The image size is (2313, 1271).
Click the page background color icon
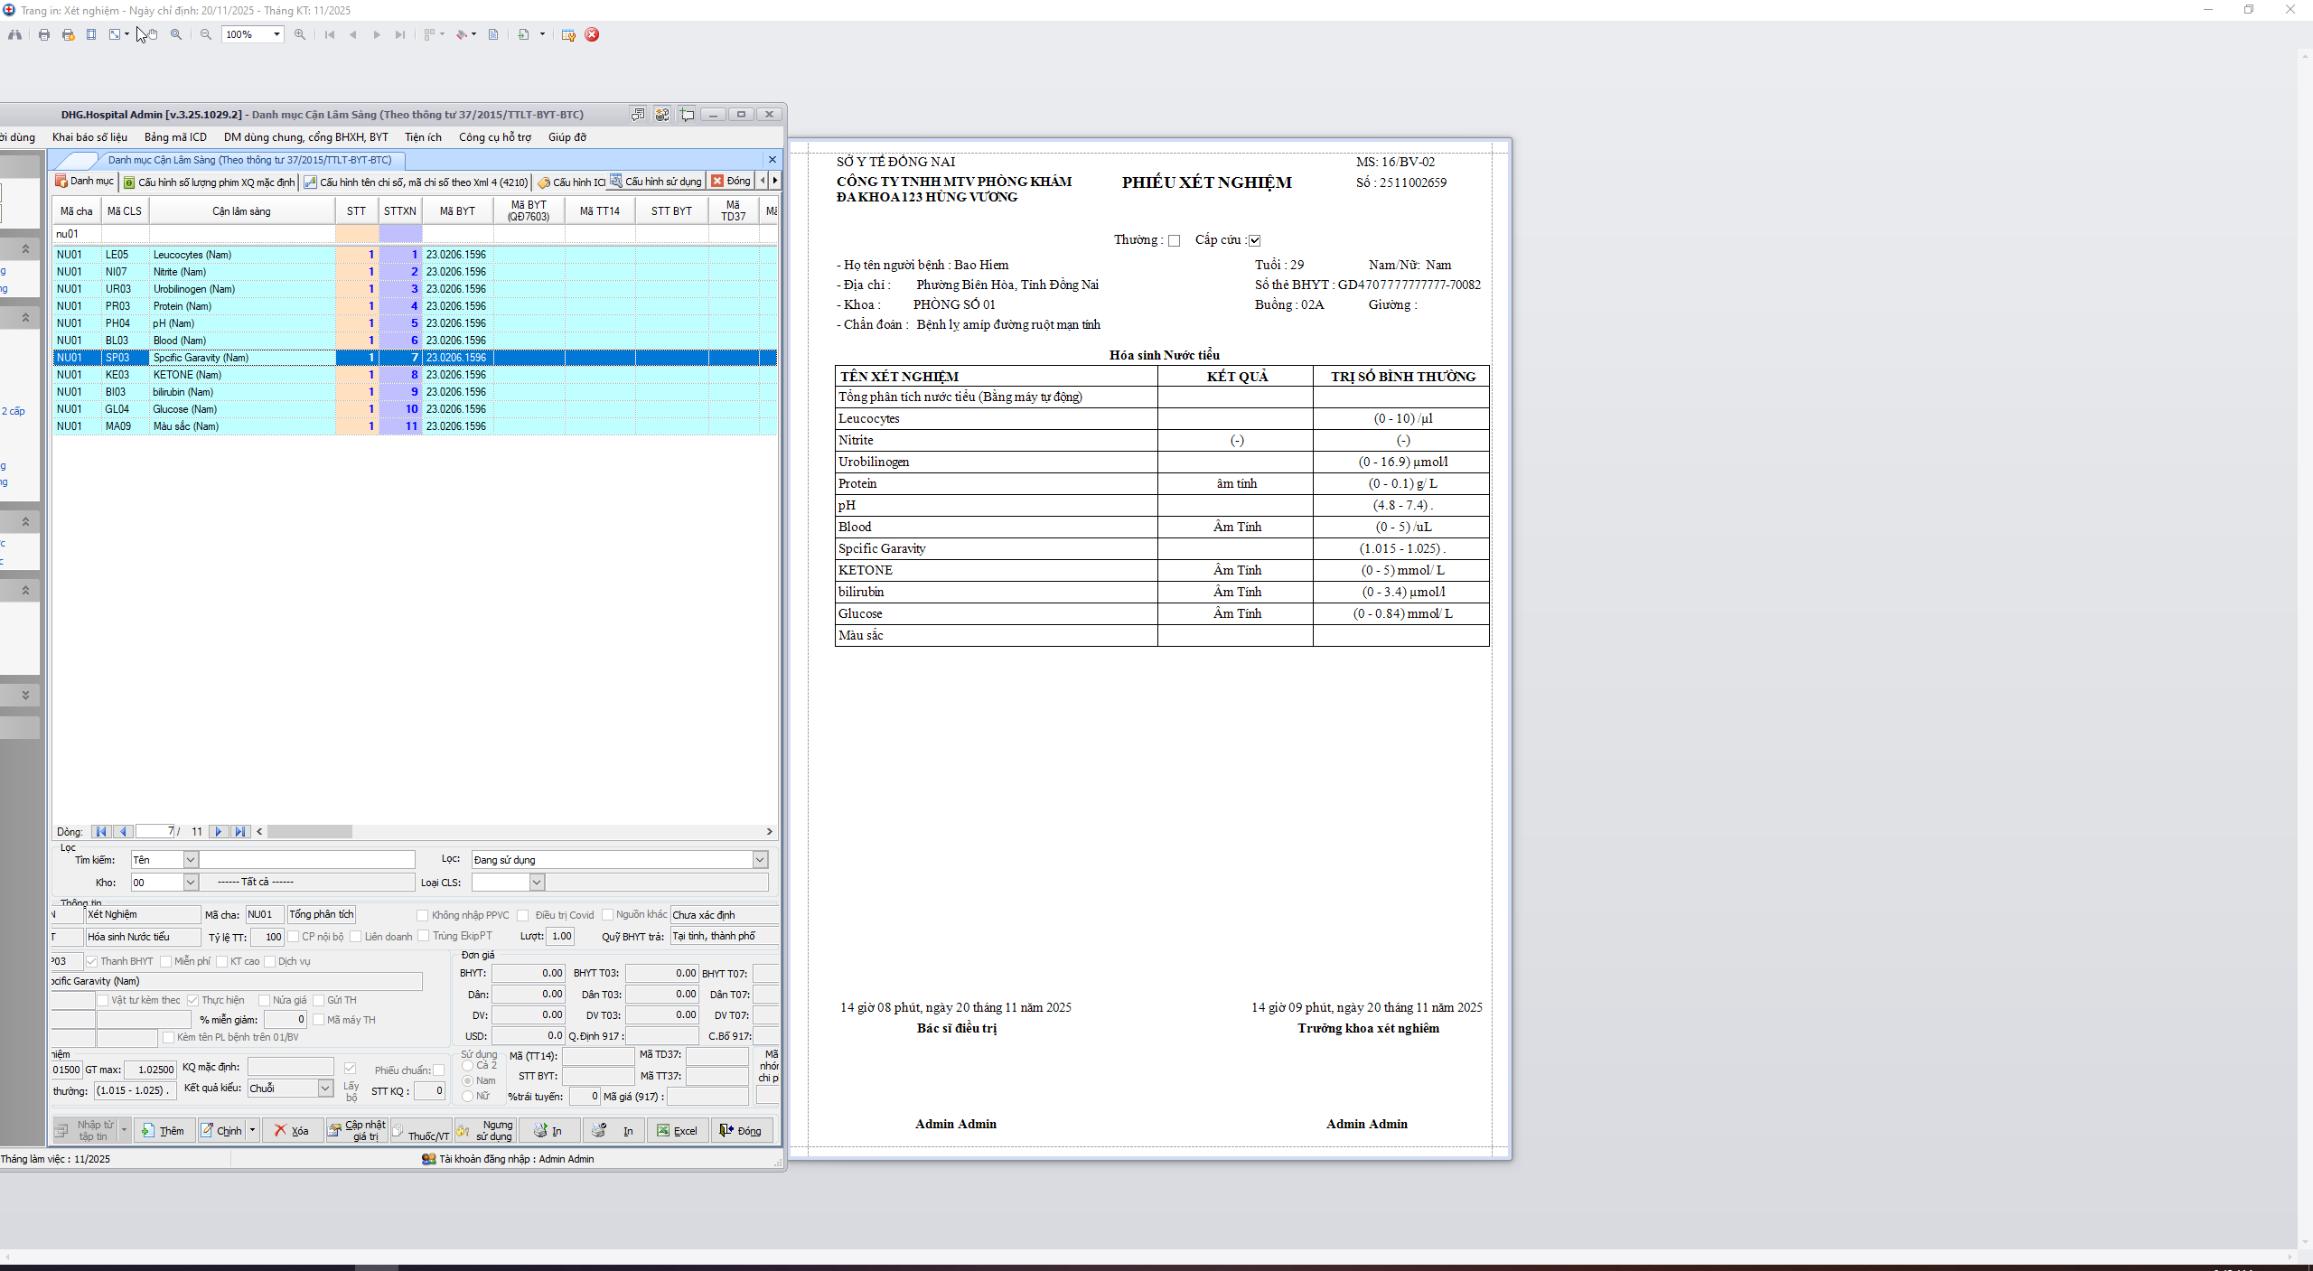click(x=462, y=34)
